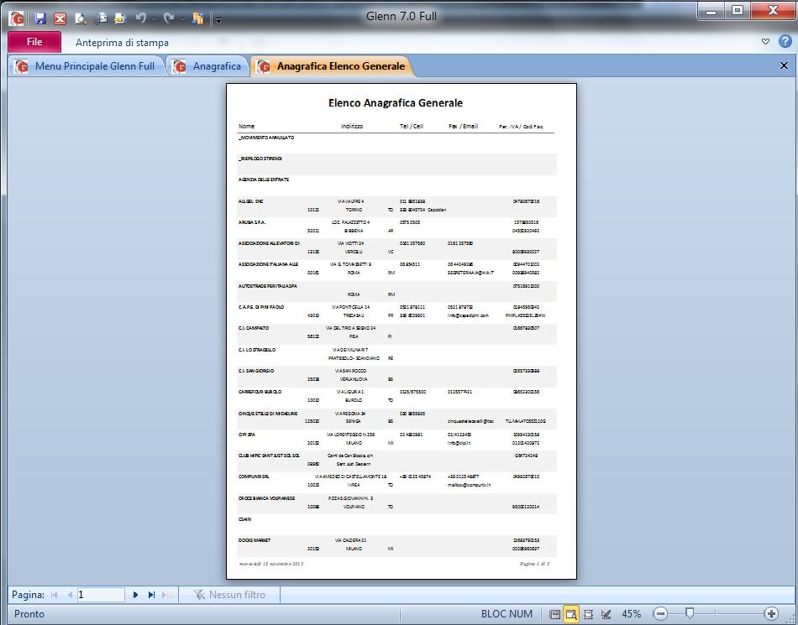Click the 45% zoom level indicator
The image size is (798, 625).
tap(631, 614)
